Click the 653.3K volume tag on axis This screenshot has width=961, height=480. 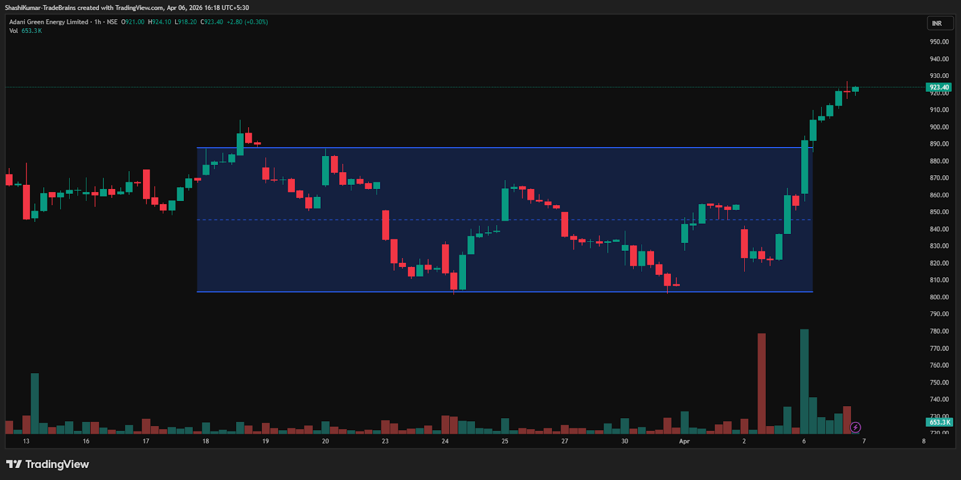coord(939,422)
